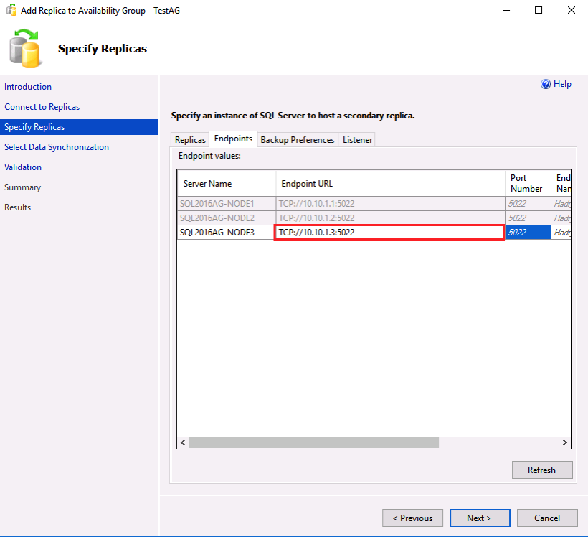588x537 pixels.
Task: Select the Specify Replicas step in sidebar
Action: [34, 127]
